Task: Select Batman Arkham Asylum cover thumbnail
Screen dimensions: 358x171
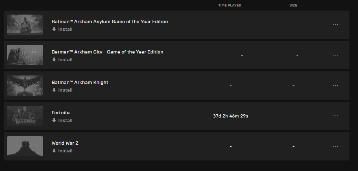Action: [x=25, y=25]
